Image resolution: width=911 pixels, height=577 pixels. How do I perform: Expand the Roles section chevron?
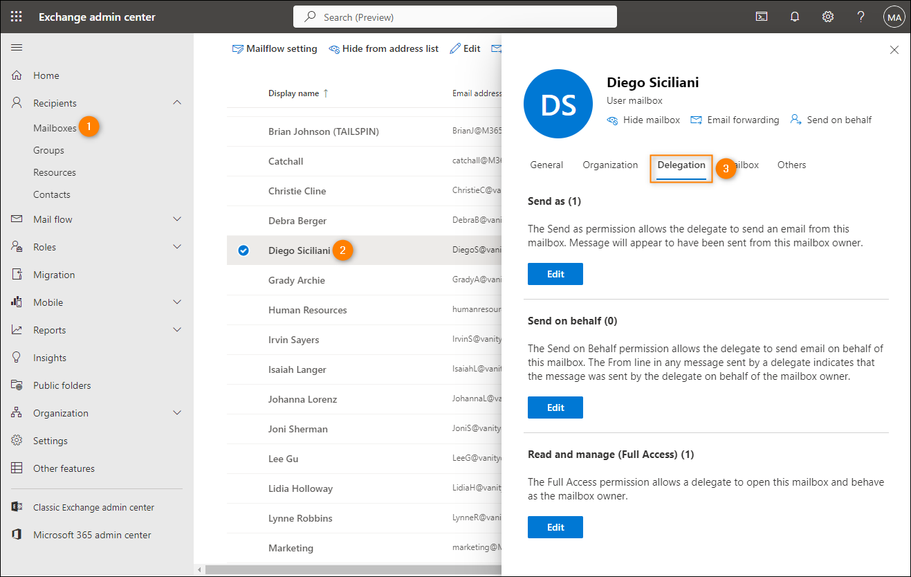click(x=177, y=247)
